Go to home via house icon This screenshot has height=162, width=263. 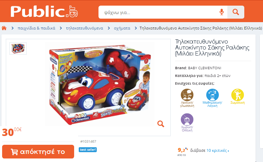click(x=4, y=28)
